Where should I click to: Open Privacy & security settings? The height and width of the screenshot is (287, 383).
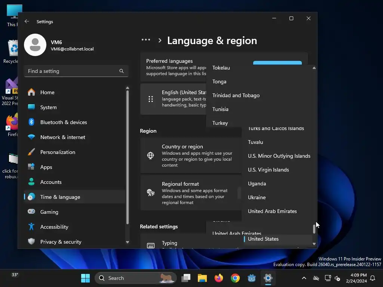tap(75, 242)
